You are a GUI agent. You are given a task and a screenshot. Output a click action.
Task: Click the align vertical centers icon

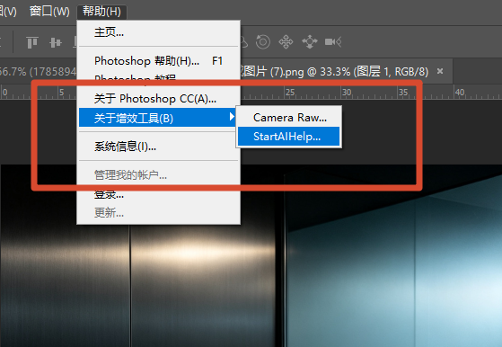(x=56, y=42)
